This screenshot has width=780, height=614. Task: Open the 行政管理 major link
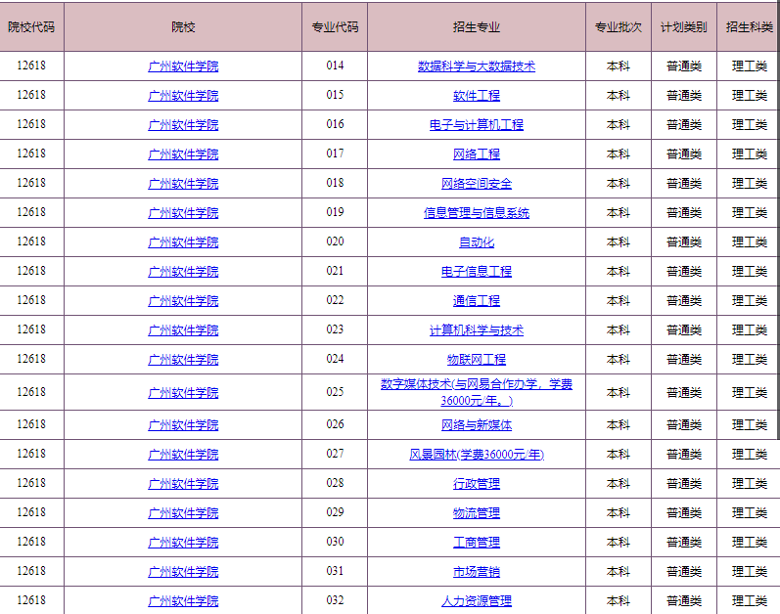click(476, 483)
